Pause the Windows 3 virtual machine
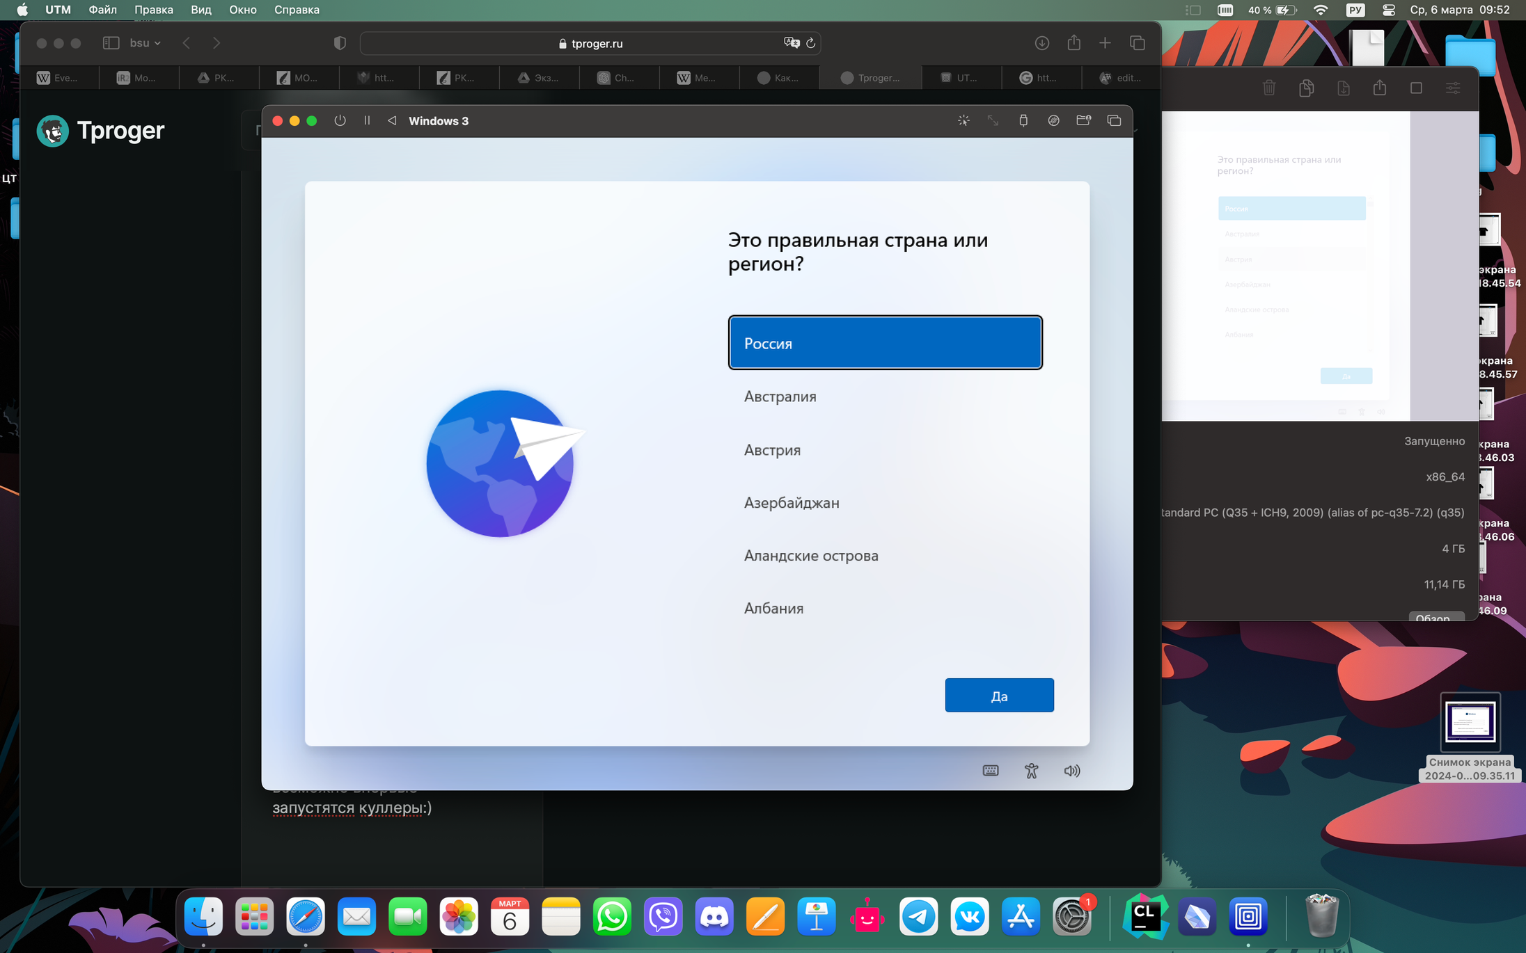 click(x=367, y=120)
